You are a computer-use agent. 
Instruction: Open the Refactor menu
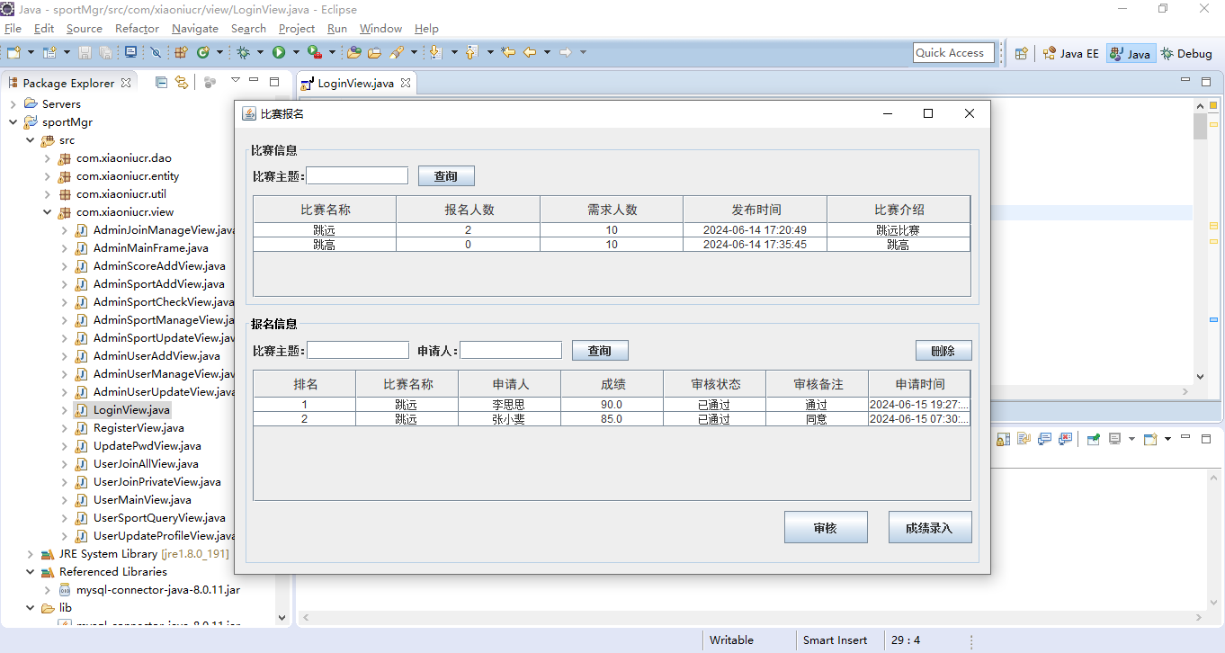coord(137,29)
